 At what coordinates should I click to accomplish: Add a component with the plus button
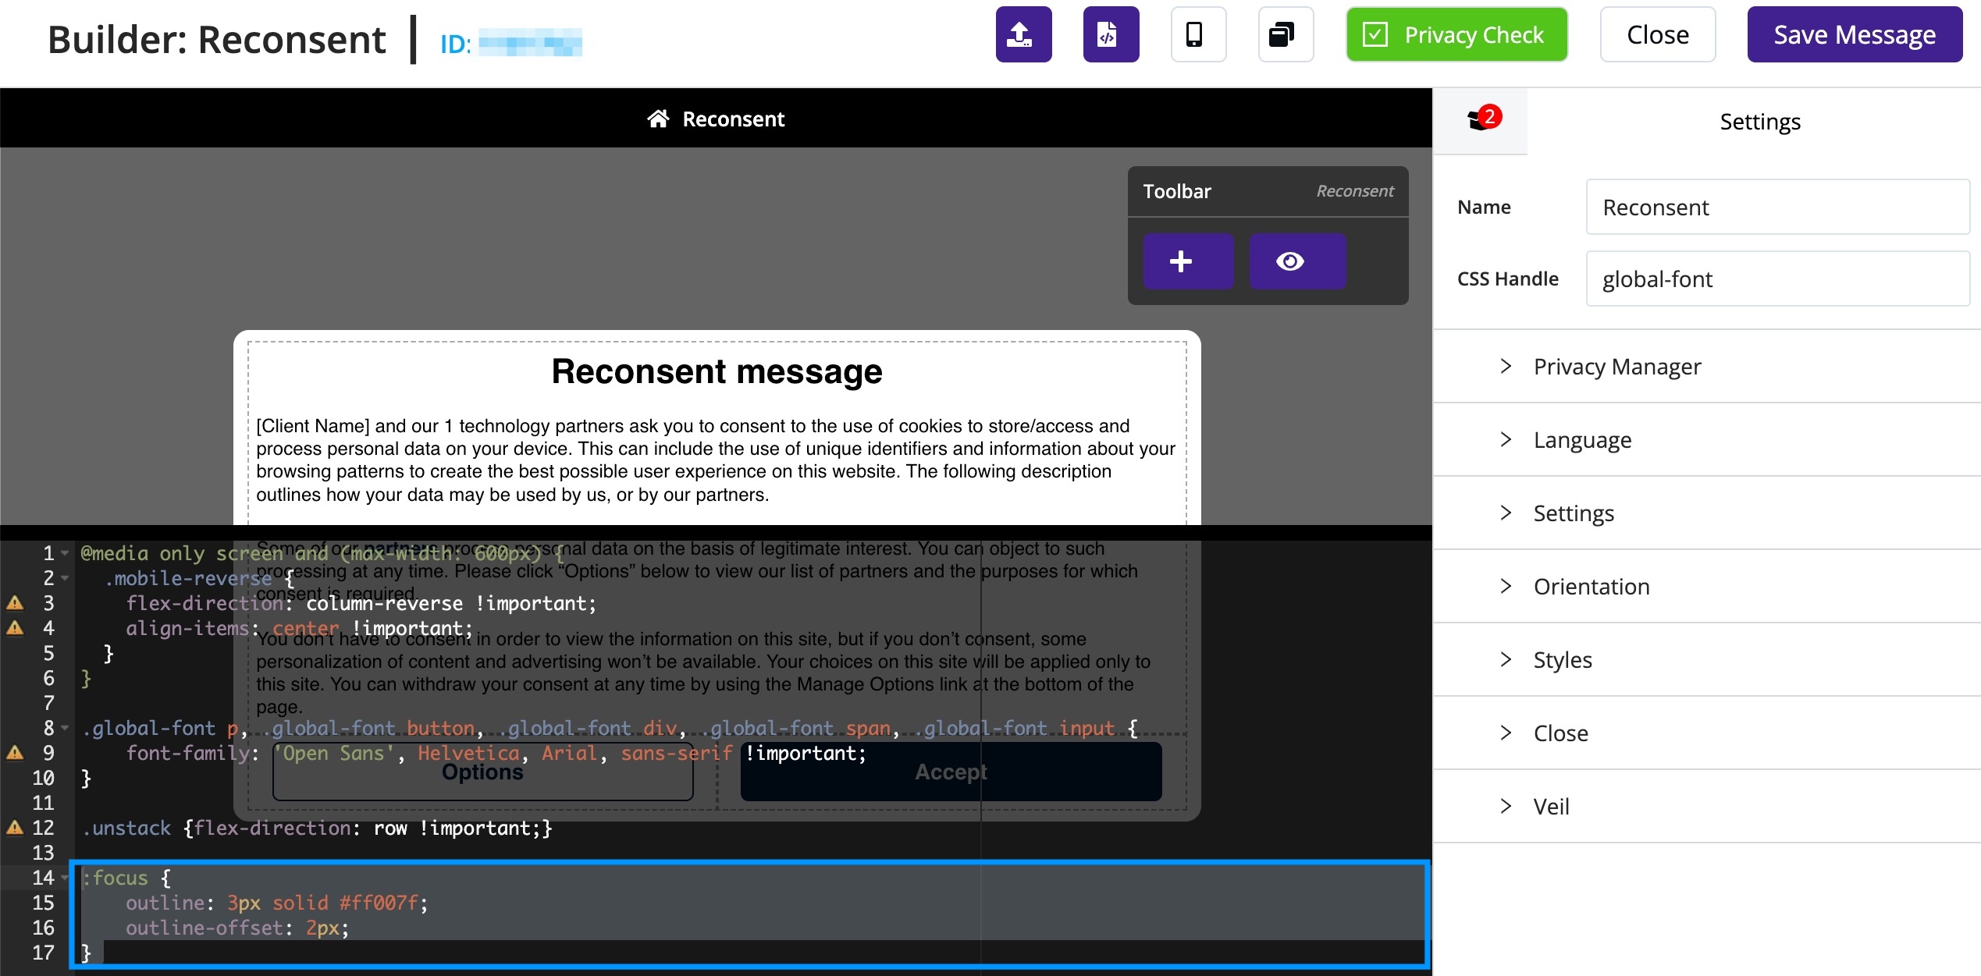pos(1188,261)
